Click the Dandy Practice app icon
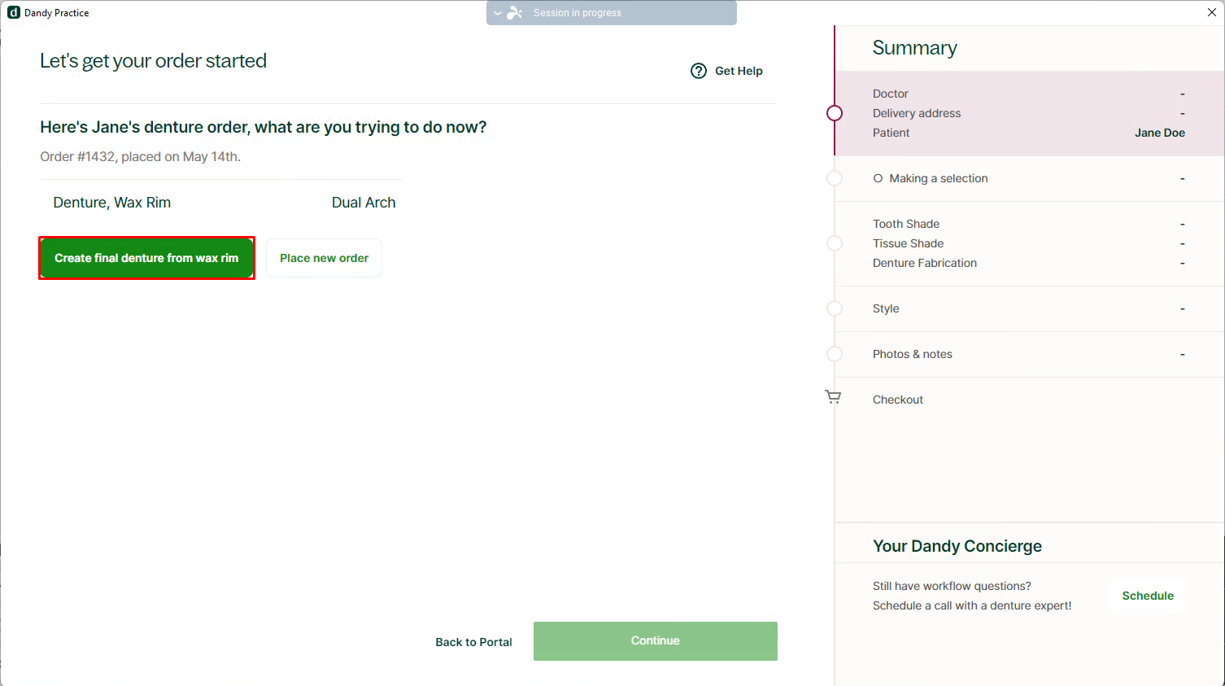Image resolution: width=1225 pixels, height=686 pixels. click(x=13, y=13)
